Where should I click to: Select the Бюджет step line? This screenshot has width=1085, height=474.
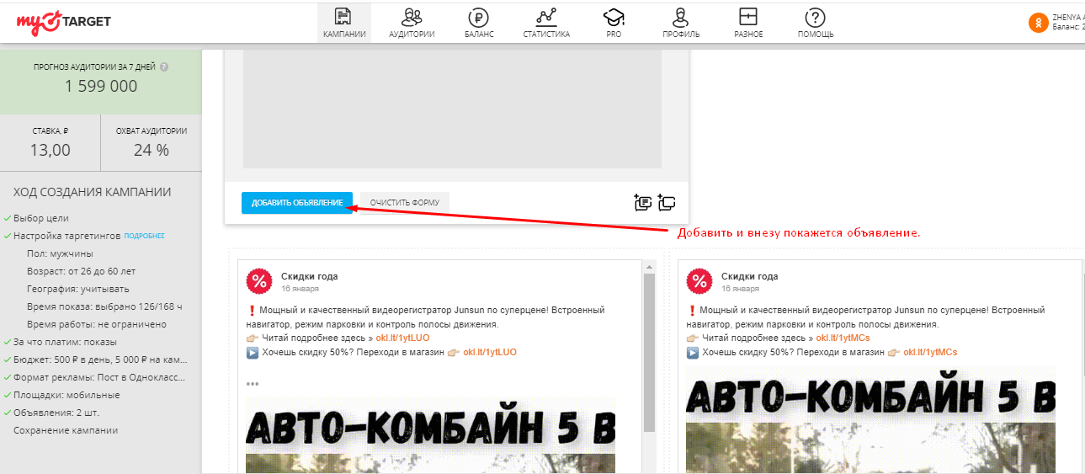(x=100, y=359)
